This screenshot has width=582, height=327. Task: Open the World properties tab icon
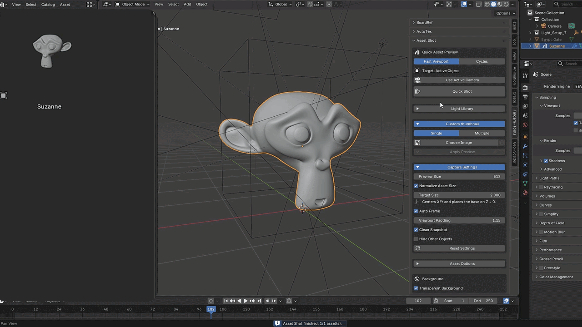coord(525,125)
